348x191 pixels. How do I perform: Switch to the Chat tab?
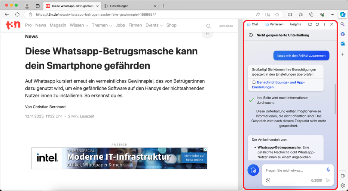point(253,24)
